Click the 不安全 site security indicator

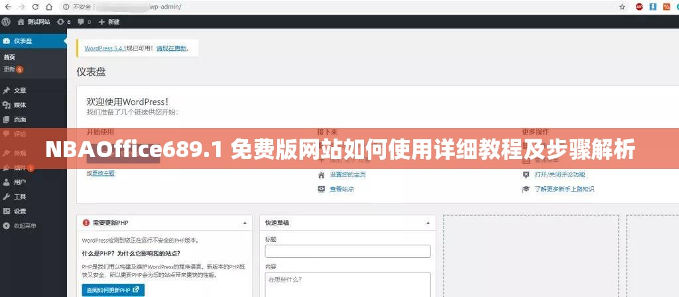coord(76,7)
